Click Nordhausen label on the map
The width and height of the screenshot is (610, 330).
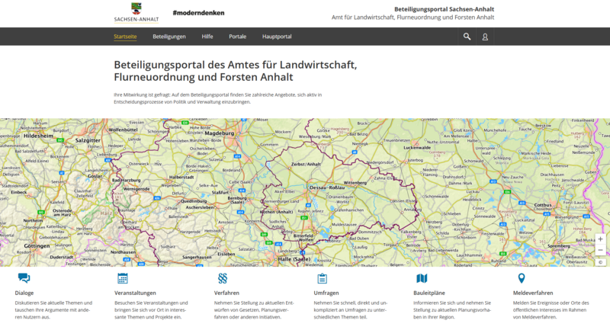point(123,252)
